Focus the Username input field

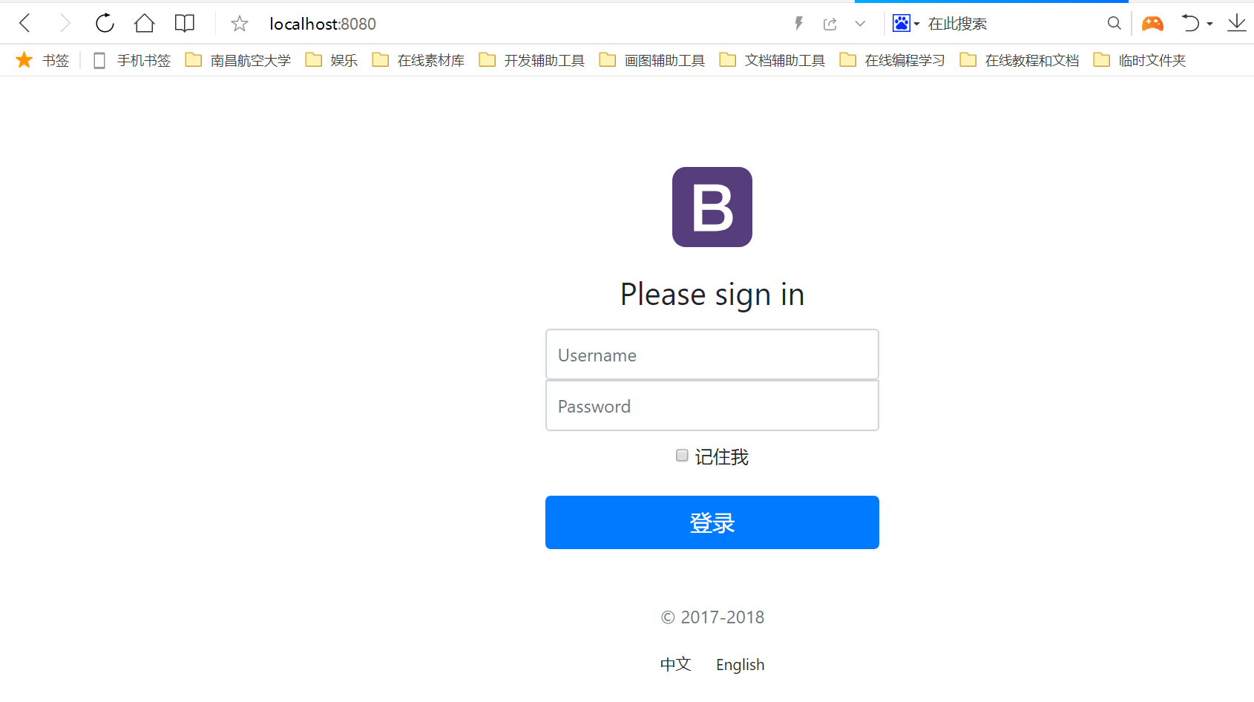(x=712, y=355)
